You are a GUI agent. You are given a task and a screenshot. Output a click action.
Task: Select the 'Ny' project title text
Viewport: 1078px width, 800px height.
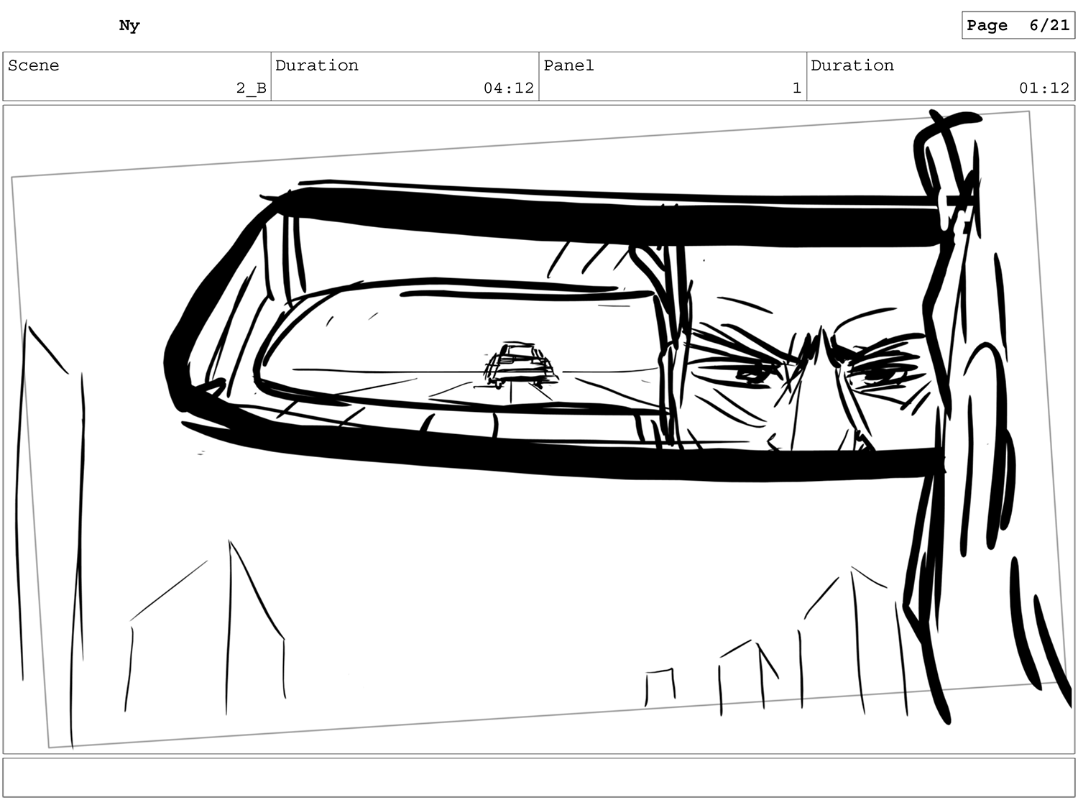coord(129,26)
